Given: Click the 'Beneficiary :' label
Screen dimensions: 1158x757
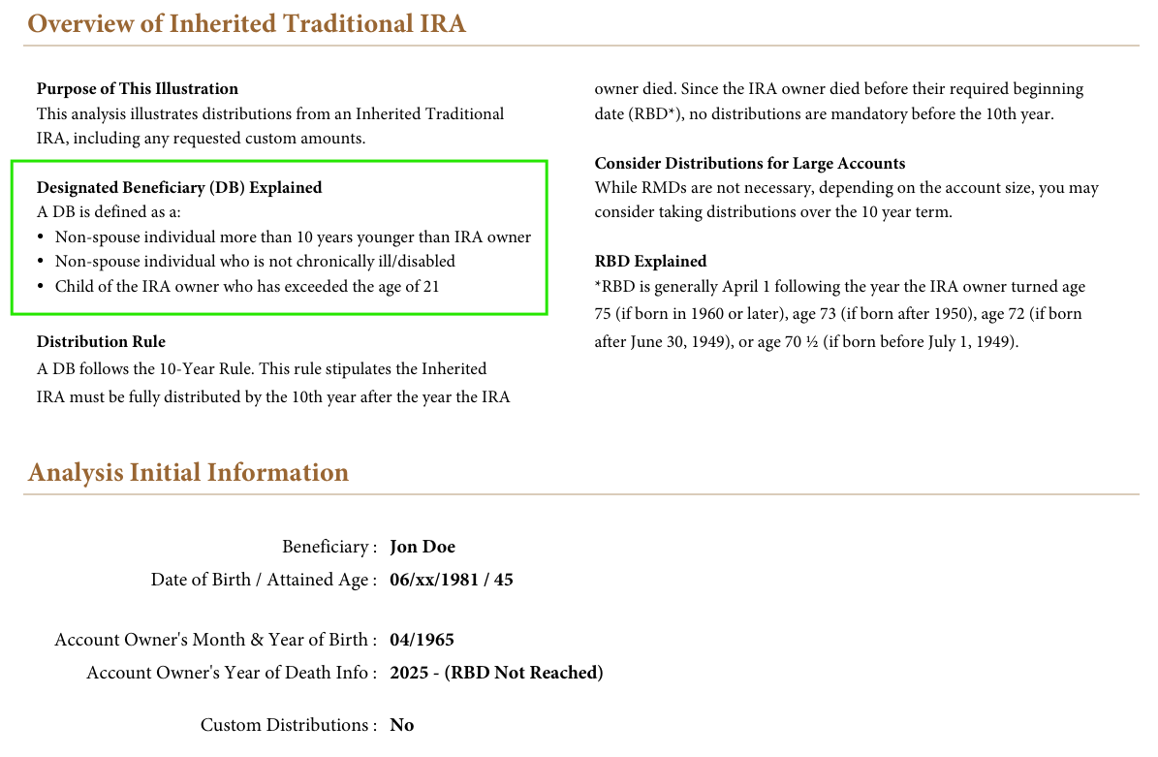Looking at the screenshot, I should coord(329,547).
